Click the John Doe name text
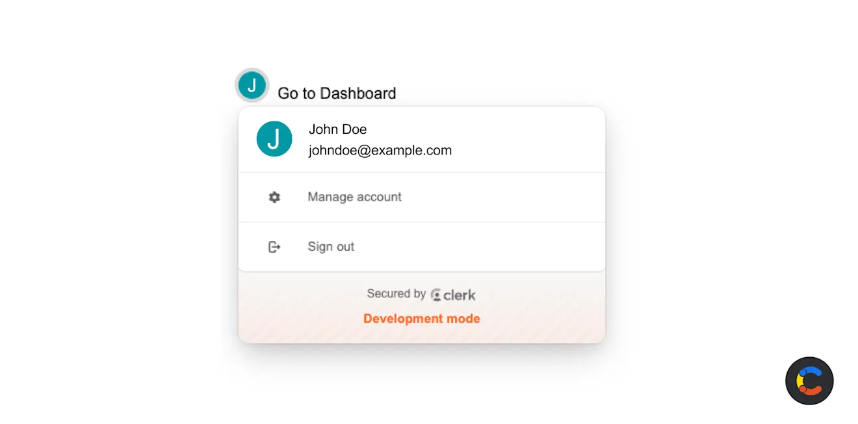 [x=337, y=129]
